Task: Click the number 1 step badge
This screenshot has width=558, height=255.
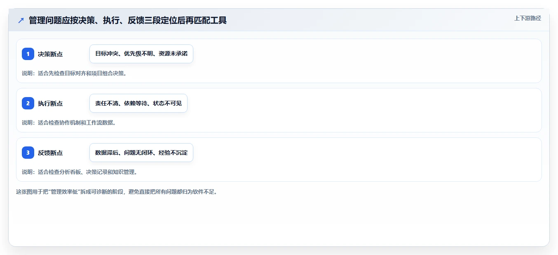Action: point(28,54)
